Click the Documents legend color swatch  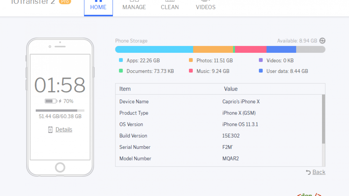click(121, 71)
